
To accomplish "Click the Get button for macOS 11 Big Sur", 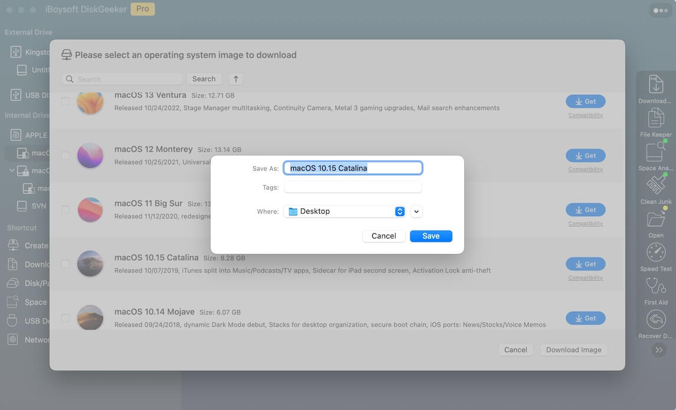I will pyautogui.click(x=585, y=210).
